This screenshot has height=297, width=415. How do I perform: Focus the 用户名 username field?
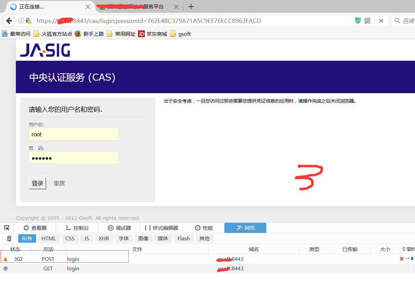pos(74,134)
